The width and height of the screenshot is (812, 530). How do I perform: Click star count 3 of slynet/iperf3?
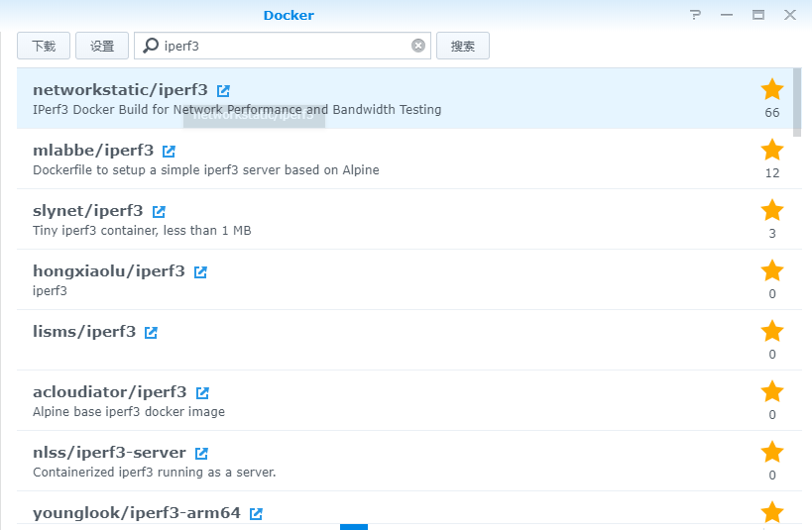click(x=772, y=234)
